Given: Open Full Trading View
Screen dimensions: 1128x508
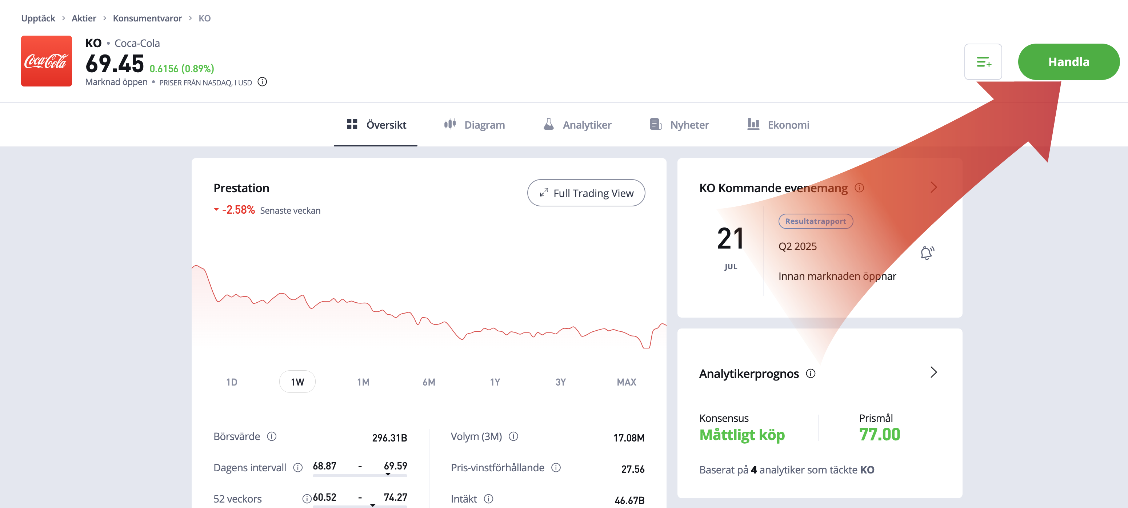Looking at the screenshot, I should [585, 193].
